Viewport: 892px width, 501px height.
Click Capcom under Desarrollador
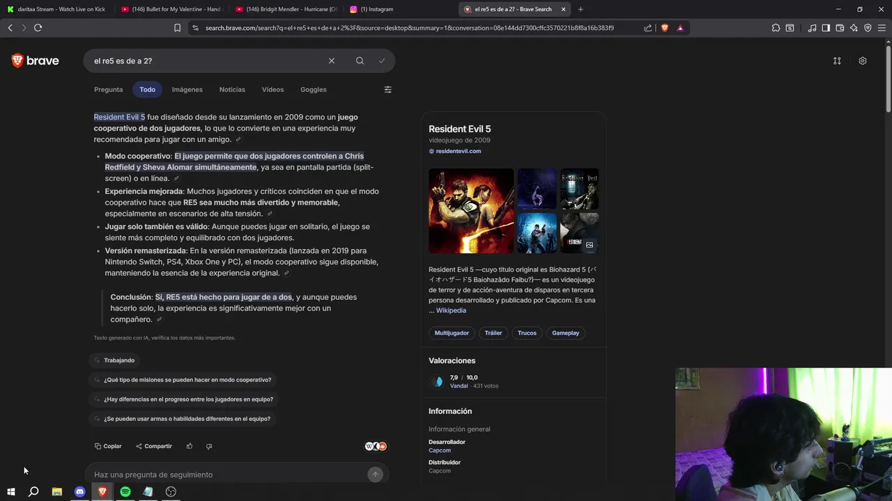pyautogui.click(x=440, y=451)
